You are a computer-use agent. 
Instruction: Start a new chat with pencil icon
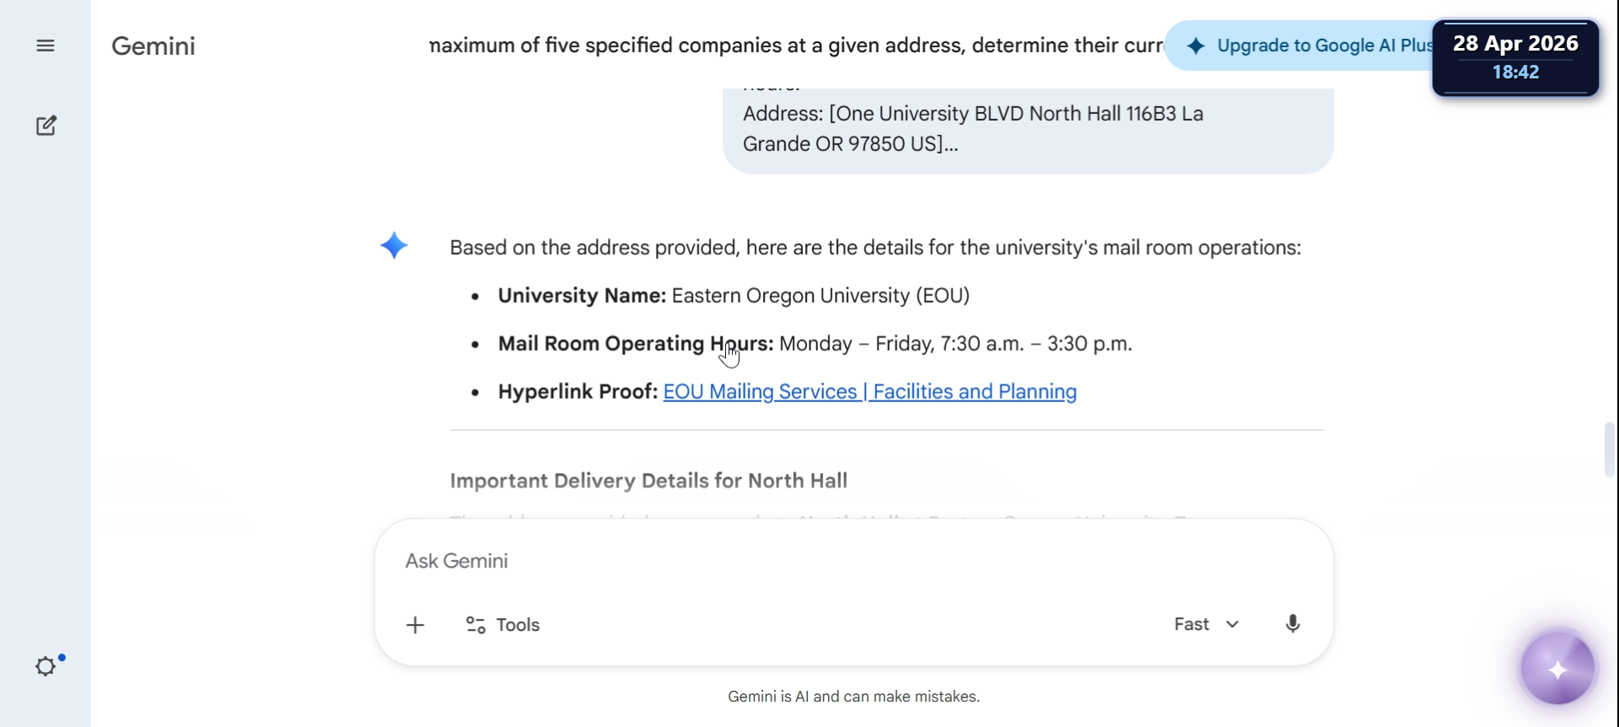coord(46,126)
